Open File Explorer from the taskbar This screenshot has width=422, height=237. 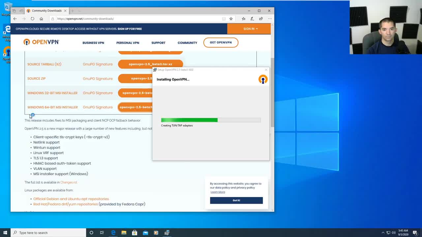coord(124,233)
